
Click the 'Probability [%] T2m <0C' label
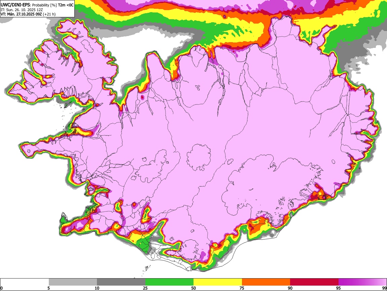tap(53, 5)
